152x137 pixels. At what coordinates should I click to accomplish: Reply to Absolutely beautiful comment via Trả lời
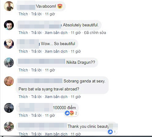tap(36, 33)
